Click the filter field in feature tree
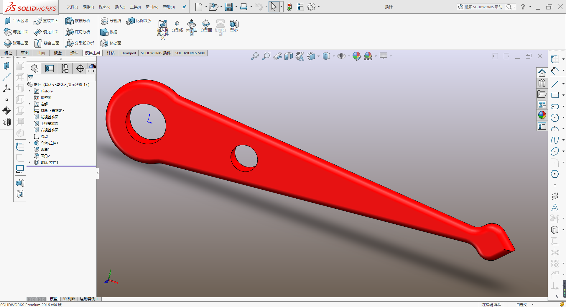 coord(61,78)
